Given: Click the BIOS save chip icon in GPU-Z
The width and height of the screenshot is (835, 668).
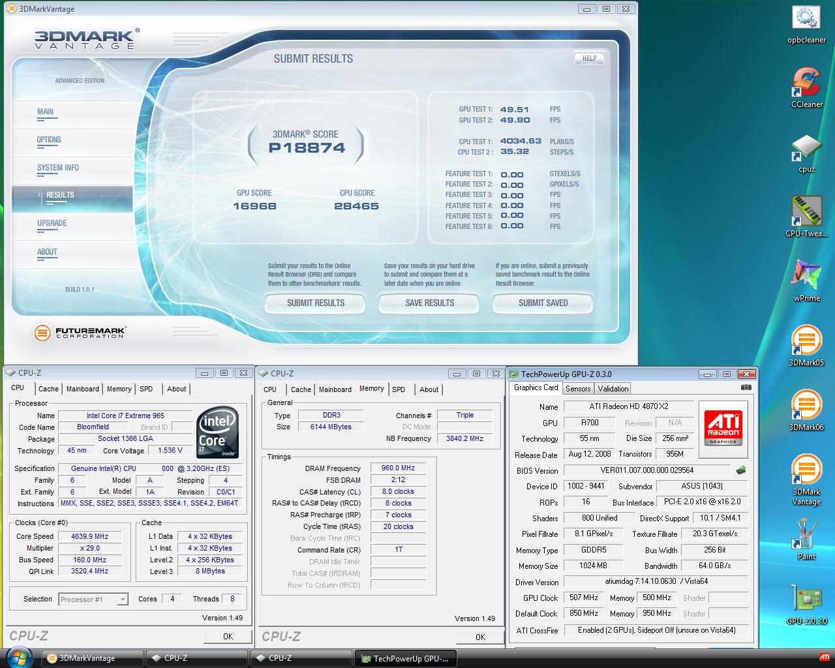Looking at the screenshot, I should (741, 470).
